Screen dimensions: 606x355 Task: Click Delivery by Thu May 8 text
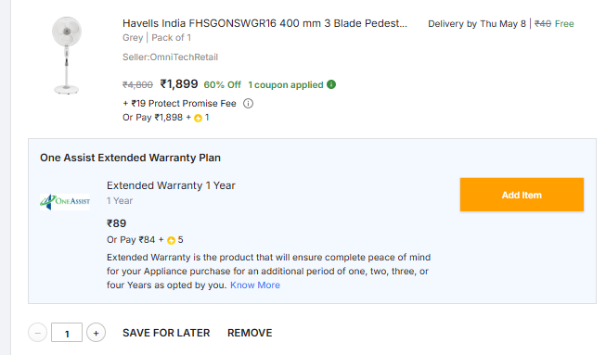[x=477, y=24]
